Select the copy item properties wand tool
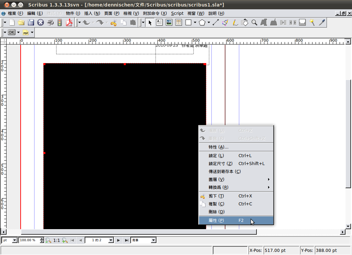352x255 pixels. (312, 22)
